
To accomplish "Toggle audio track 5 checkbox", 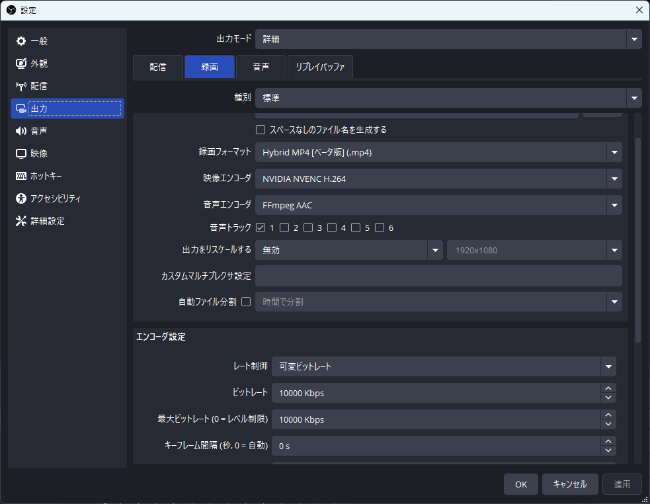I will [x=356, y=228].
